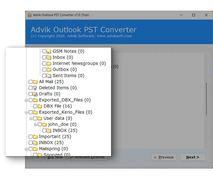Screen dimensions: 213x179
Task: Collapse the Exported_Kerio_Files tree node
Action: (26, 112)
